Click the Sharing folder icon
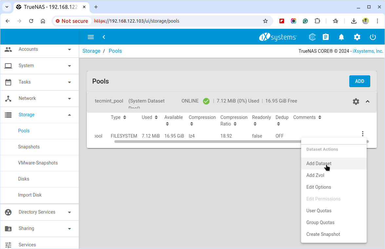Image resolution: width=385 pixels, height=249 pixels. (8, 229)
